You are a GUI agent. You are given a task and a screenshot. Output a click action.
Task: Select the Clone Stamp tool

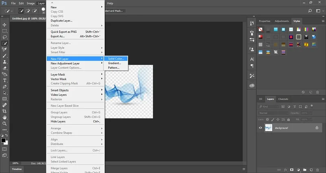coord(4,62)
